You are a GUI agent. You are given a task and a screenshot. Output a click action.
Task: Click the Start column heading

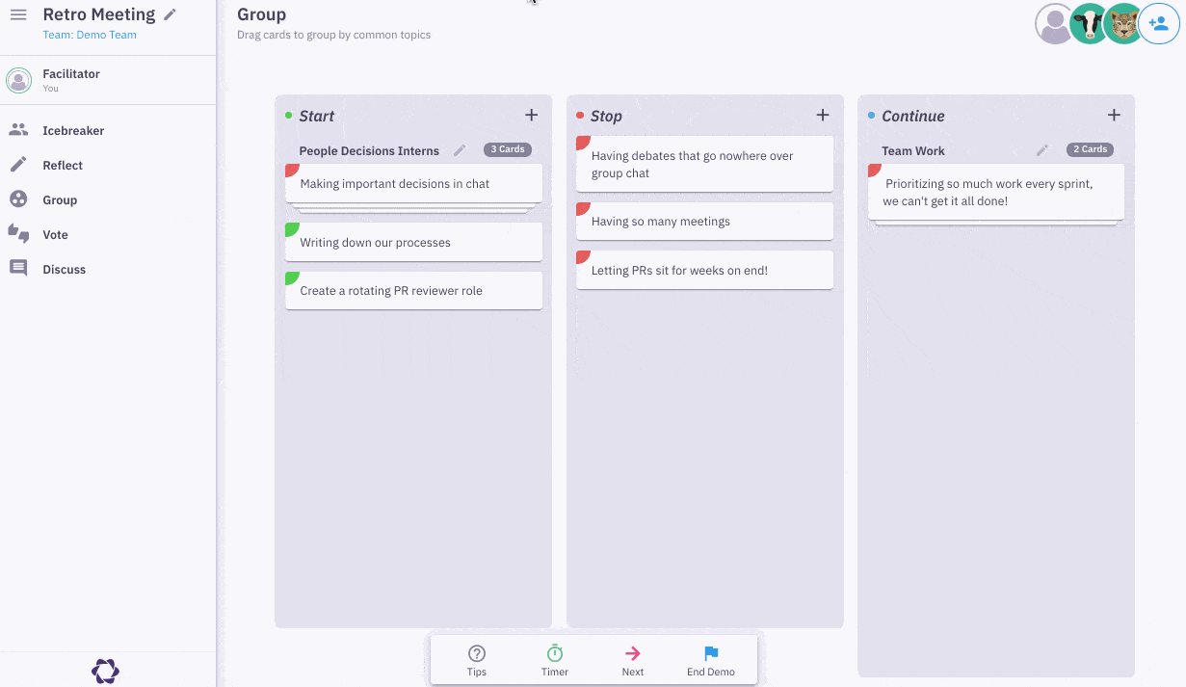(317, 116)
